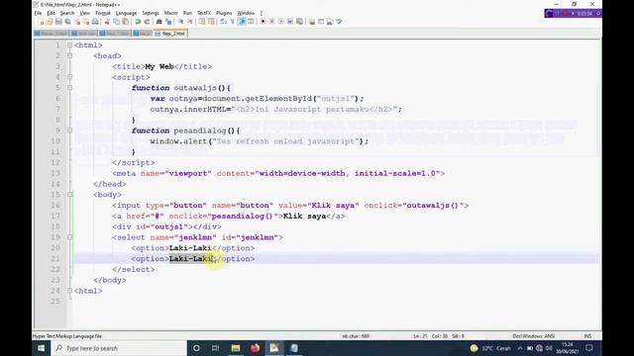Viewport: 634px width, 356px height.
Task: Open the View menu
Action: click(x=84, y=13)
